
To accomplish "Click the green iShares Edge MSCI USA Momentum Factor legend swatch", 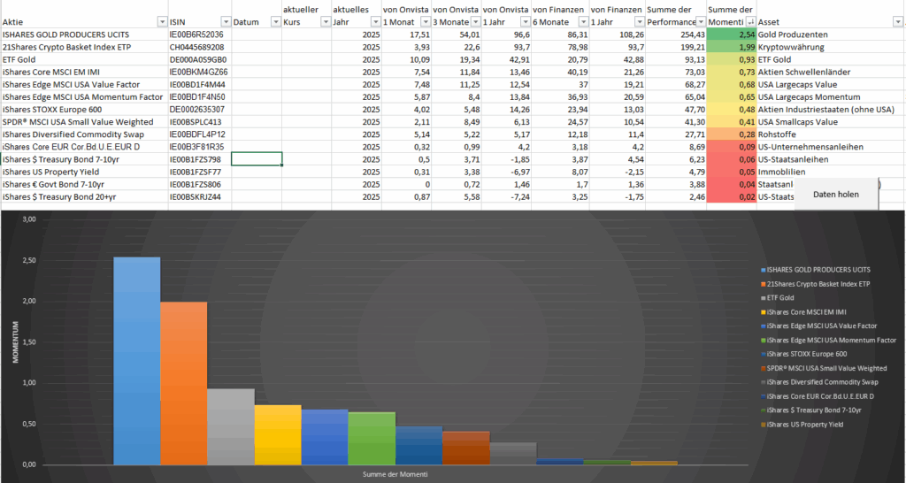I will 763,340.
